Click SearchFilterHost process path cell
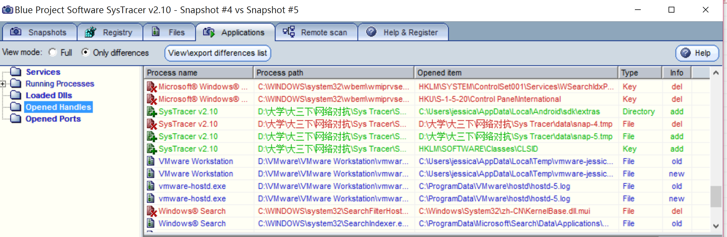The height and width of the screenshot is (237, 727). coord(333,211)
